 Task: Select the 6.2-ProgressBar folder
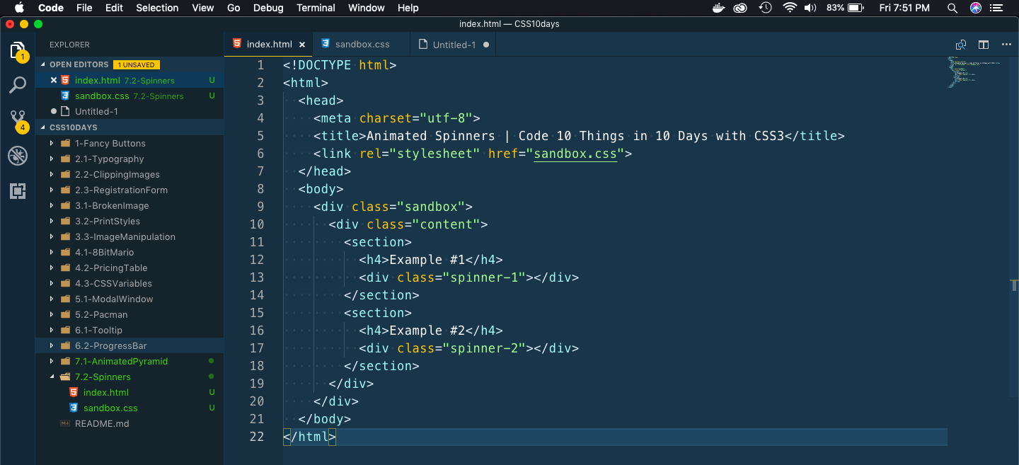click(x=129, y=345)
